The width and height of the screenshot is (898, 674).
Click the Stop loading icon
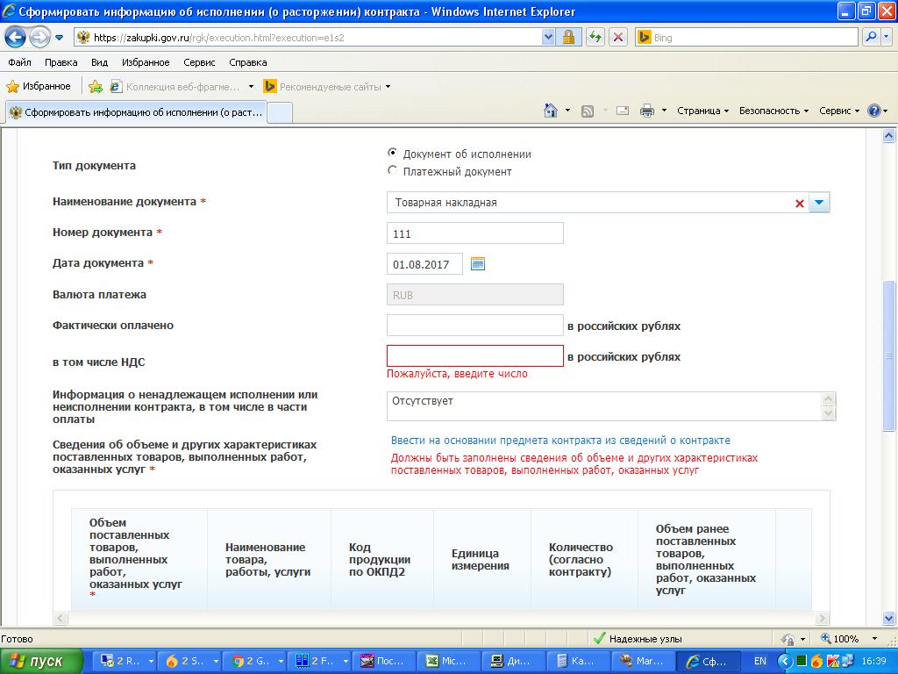pos(618,38)
